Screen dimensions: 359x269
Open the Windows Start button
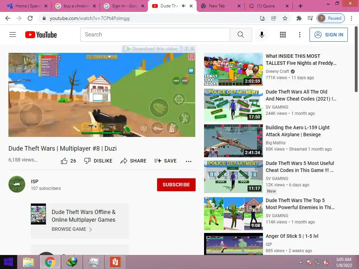pos(8,262)
